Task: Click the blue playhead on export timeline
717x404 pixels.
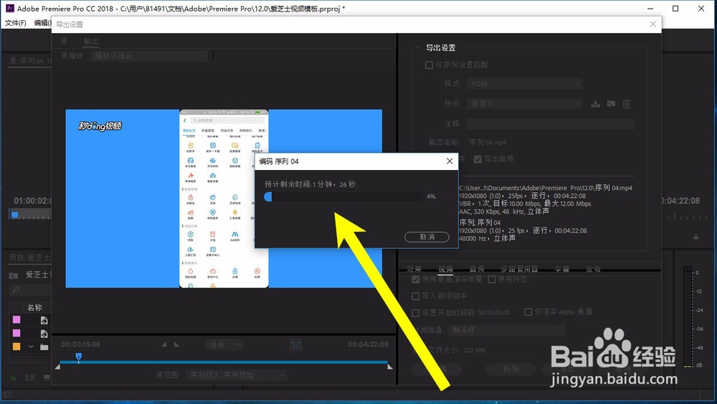Action: point(79,357)
